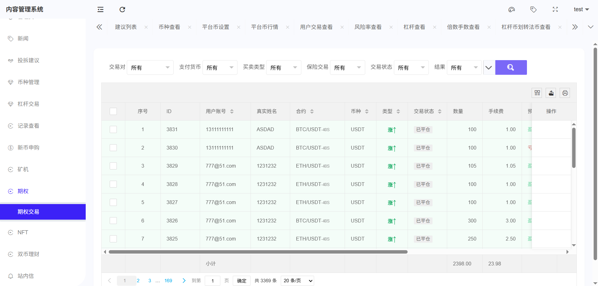Click the refresh icon in the top bar
Viewport: 598px width, 286px height.
tap(122, 10)
